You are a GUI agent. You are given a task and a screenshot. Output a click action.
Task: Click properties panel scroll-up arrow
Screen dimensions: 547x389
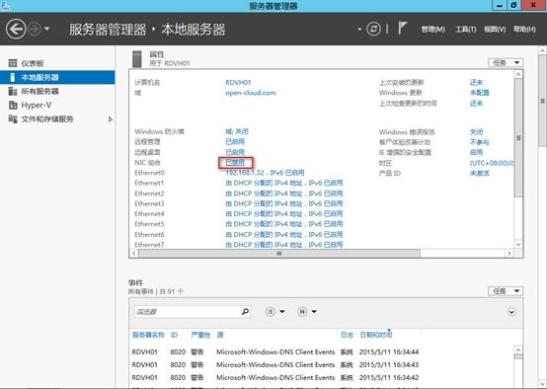click(x=518, y=74)
